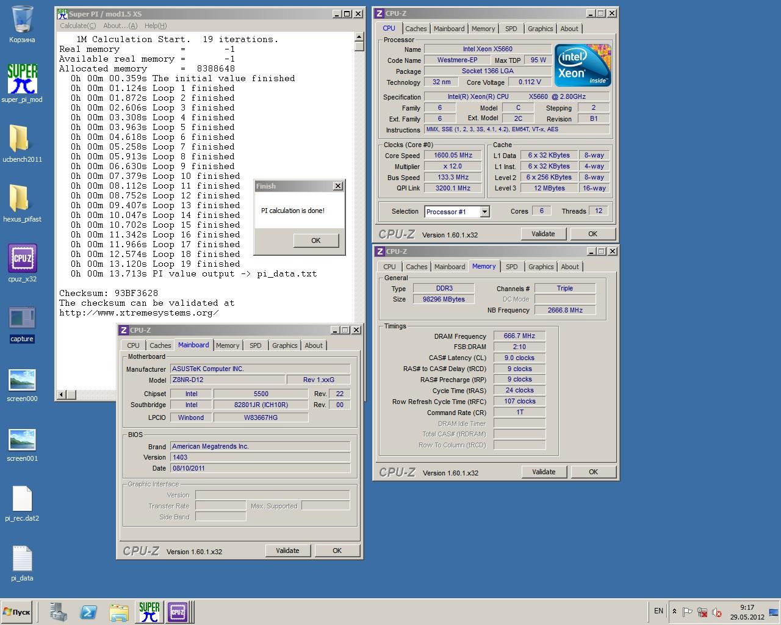Click the Z8NR-D12 model field

point(227,380)
